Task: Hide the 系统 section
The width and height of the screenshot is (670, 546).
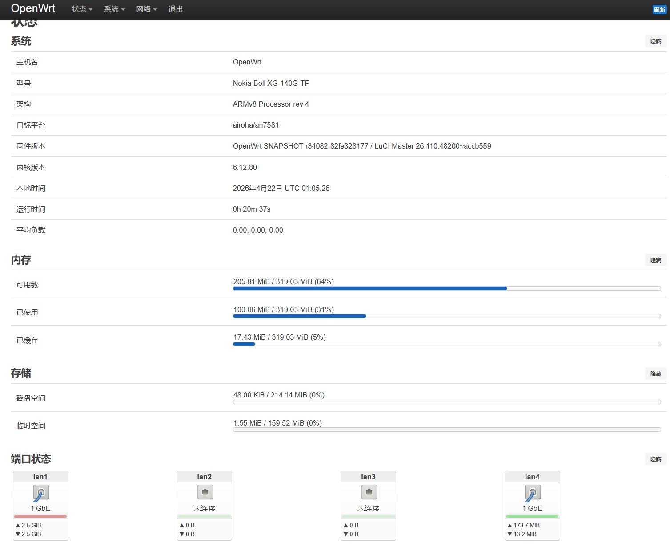Action: [655, 41]
